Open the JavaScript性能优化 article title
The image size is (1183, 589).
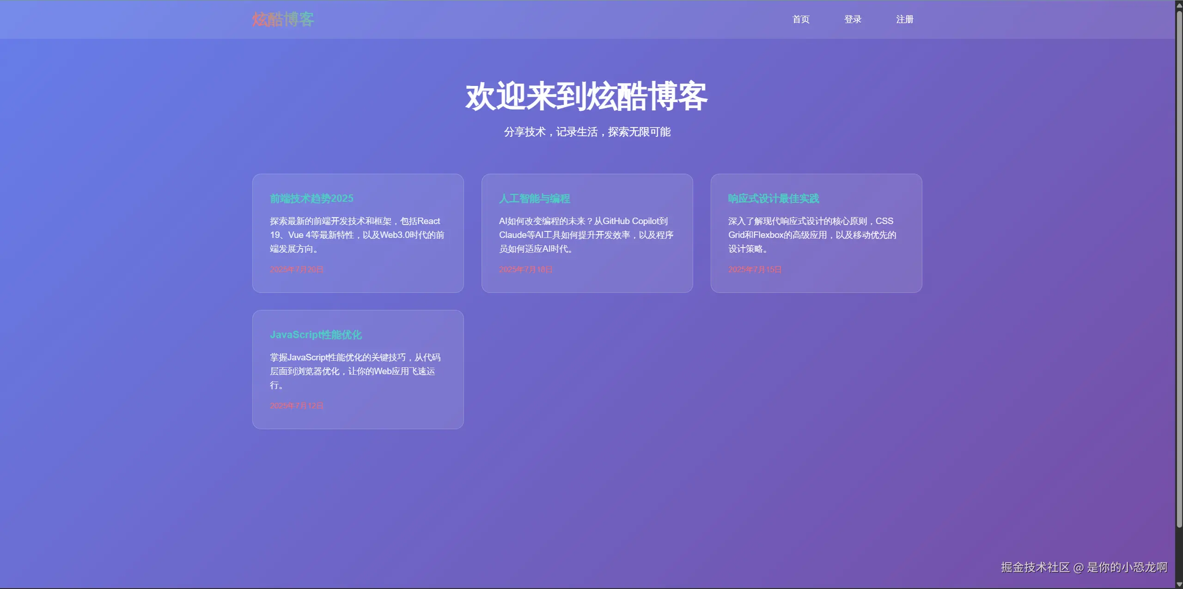[316, 335]
